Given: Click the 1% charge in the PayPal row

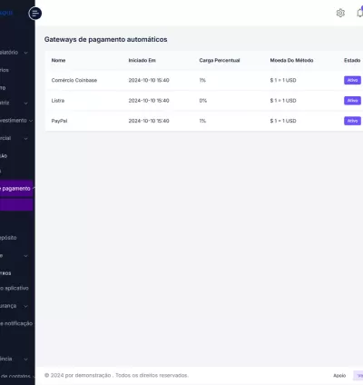Looking at the screenshot, I should click(202, 121).
